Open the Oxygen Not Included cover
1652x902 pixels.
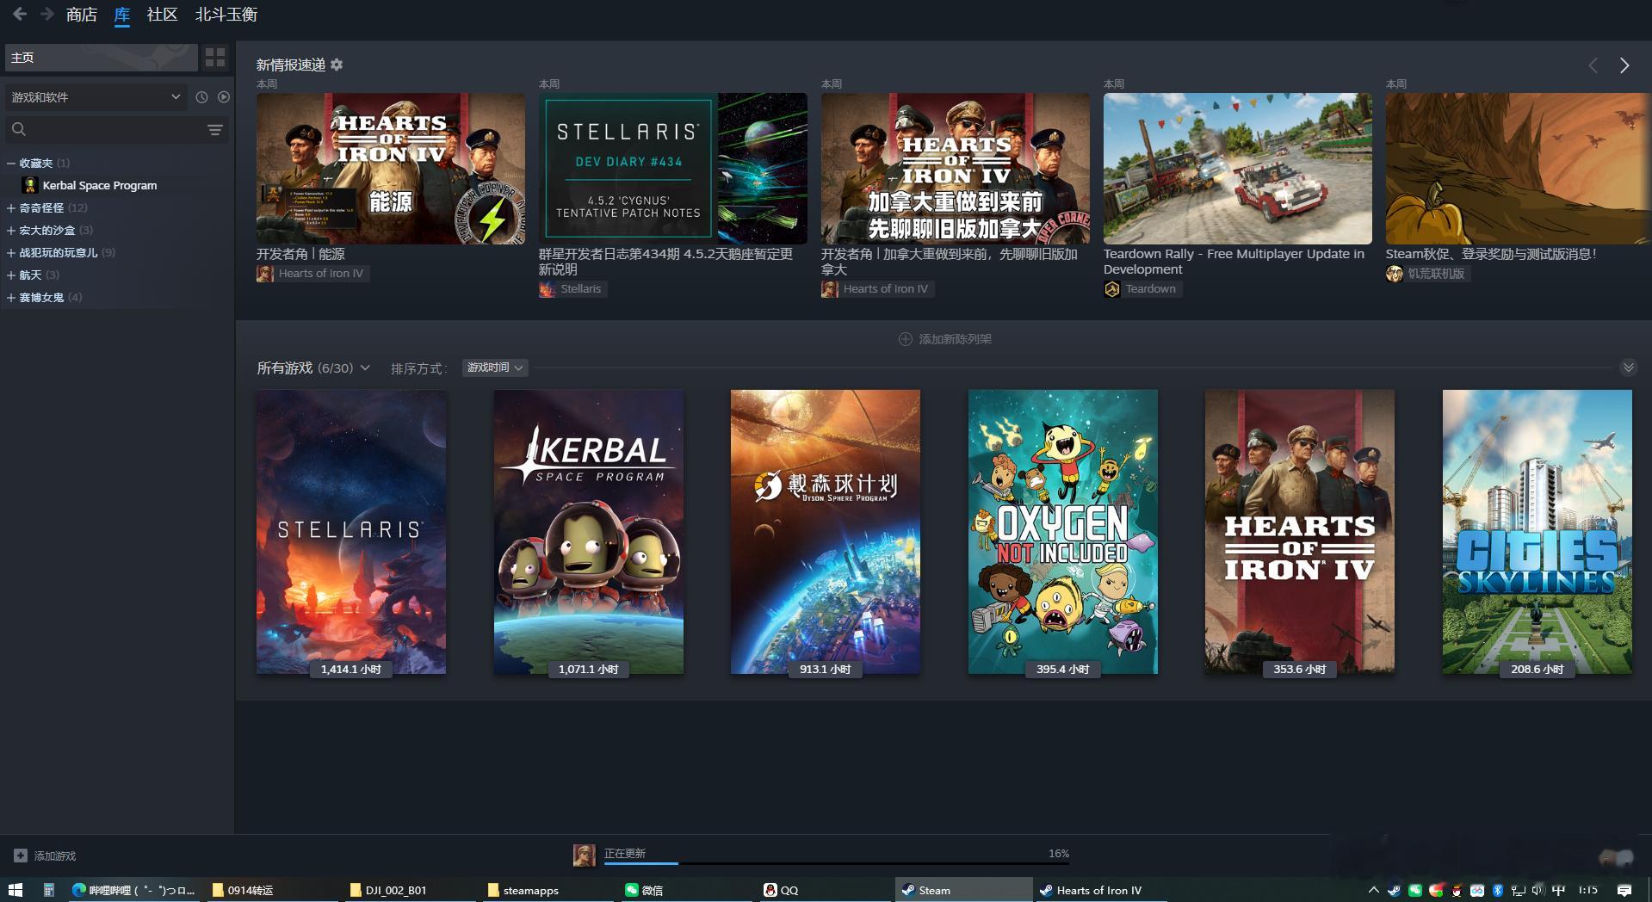tap(1062, 531)
